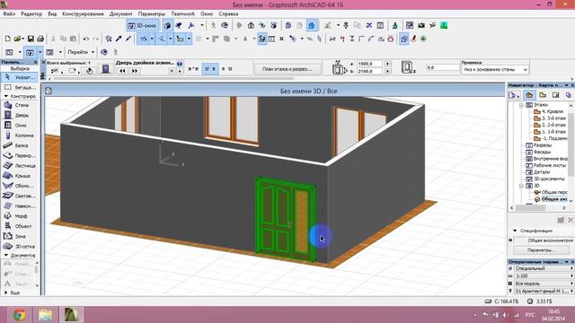Viewport: 575px width, 323px height.
Task: Select the Балка (Beam) tool
Action: [x=20, y=145]
